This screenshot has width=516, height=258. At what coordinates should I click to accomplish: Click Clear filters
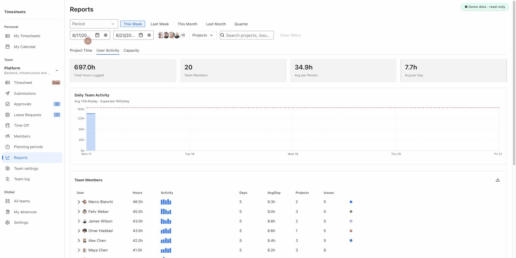290,35
